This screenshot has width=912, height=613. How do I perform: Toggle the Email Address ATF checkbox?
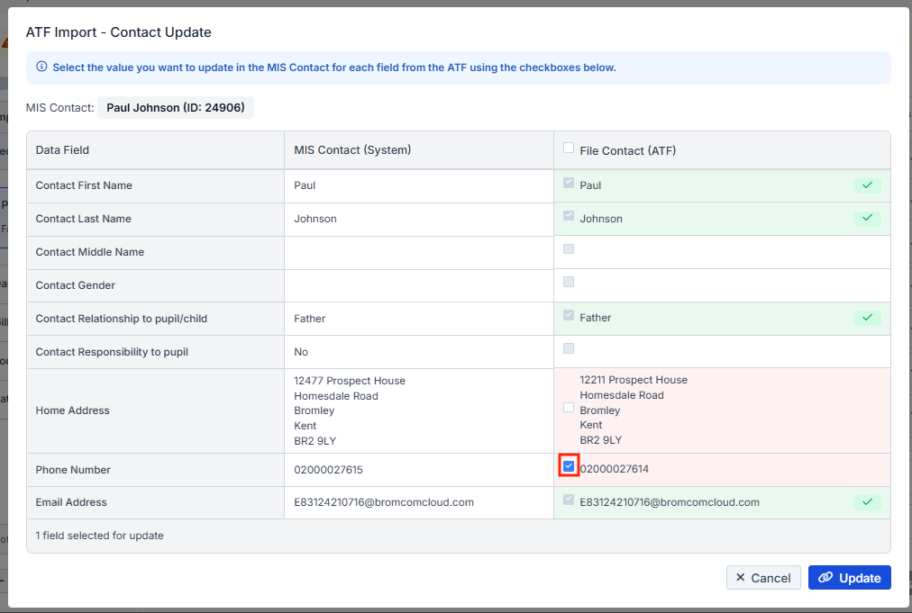point(569,500)
